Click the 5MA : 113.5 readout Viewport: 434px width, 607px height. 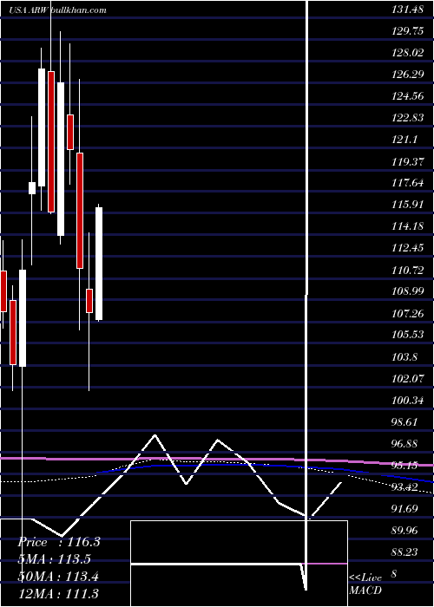[54, 559]
